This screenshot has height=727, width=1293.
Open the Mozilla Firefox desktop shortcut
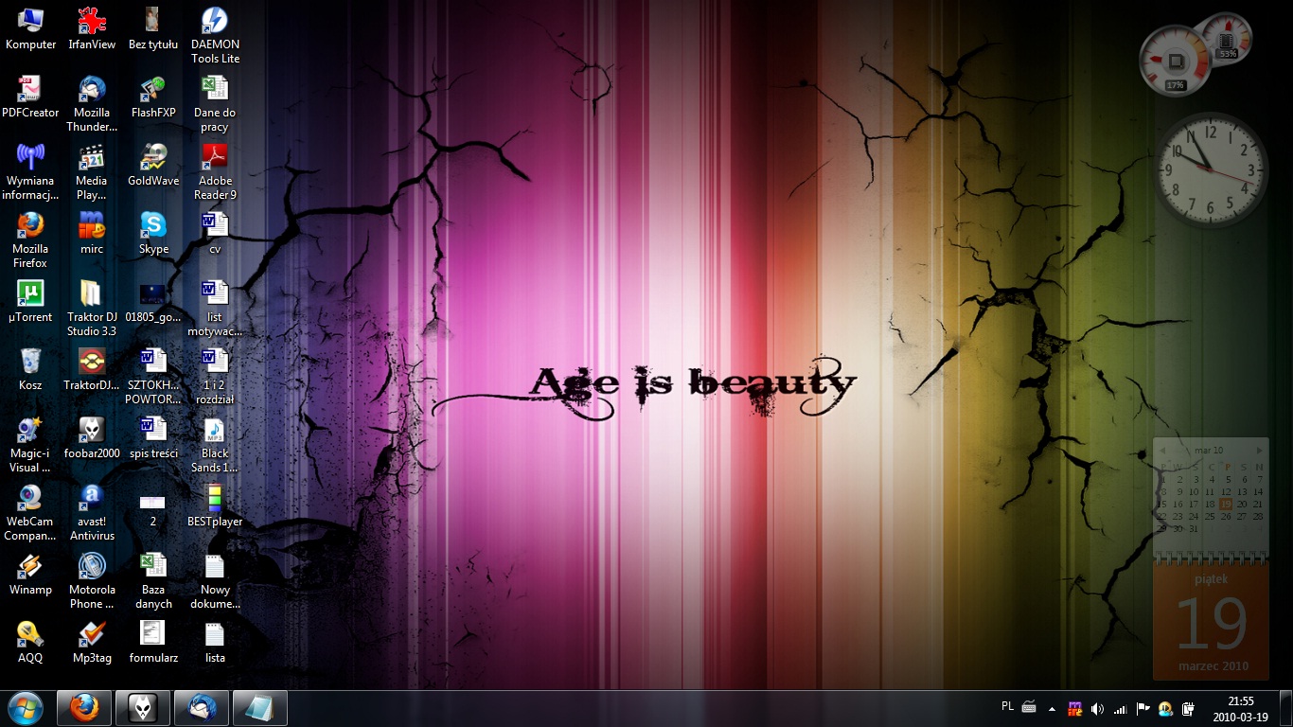[30, 227]
